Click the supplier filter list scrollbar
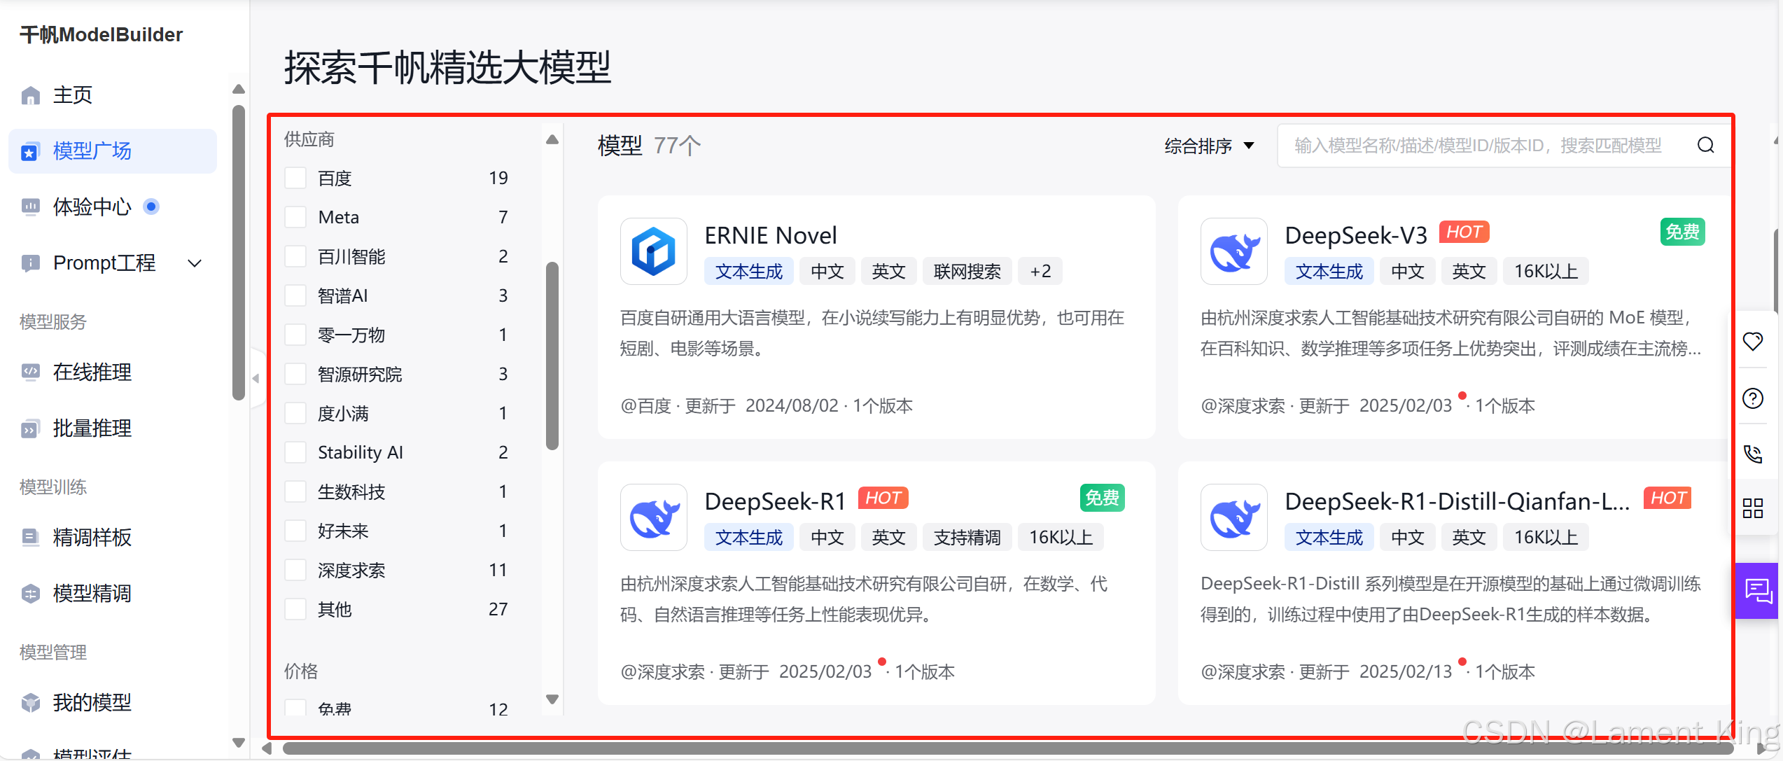This screenshot has height=761, width=1783. tap(552, 356)
